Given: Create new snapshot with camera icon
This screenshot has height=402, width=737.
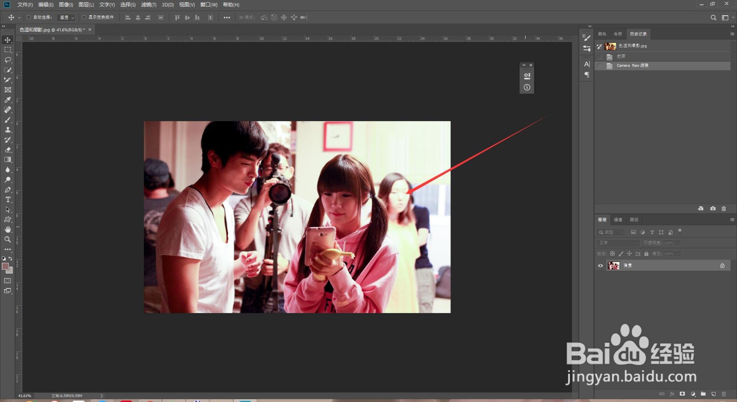Looking at the screenshot, I should (713, 209).
